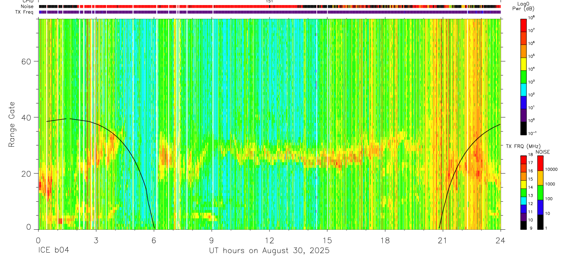Viewport: 563px width, 260px height.
Task: Pick the black bottom segment of the Lag0 power colorbar
Action: click(524, 127)
